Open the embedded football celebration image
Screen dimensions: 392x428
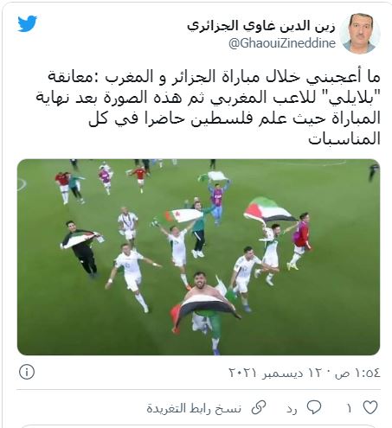(198, 257)
